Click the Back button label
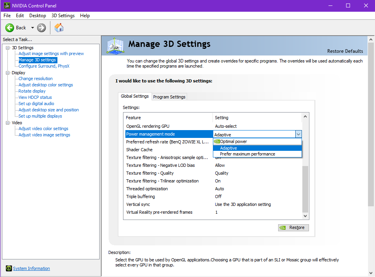Viewport: 375px width, 277px height. [21, 28]
